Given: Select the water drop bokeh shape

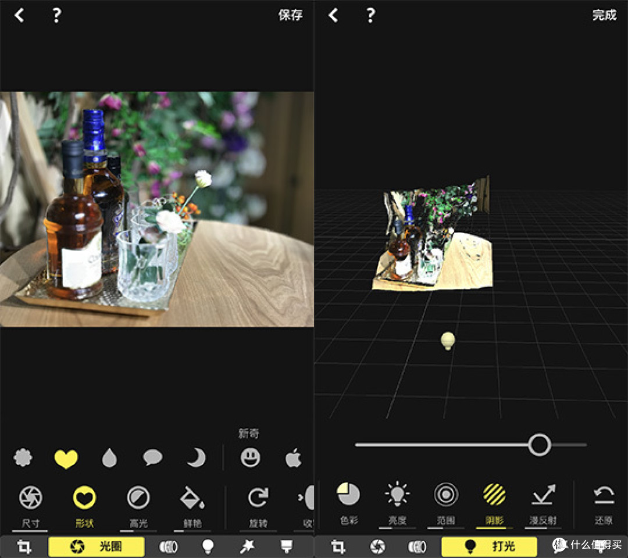Looking at the screenshot, I should [109, 458].
